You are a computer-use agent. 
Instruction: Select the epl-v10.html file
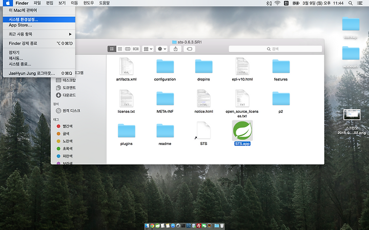242,66
